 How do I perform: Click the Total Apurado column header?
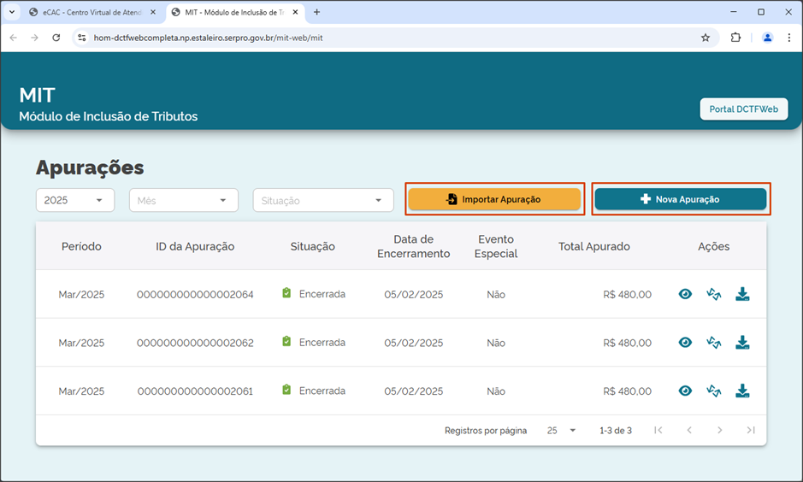(x=594, y=247)
